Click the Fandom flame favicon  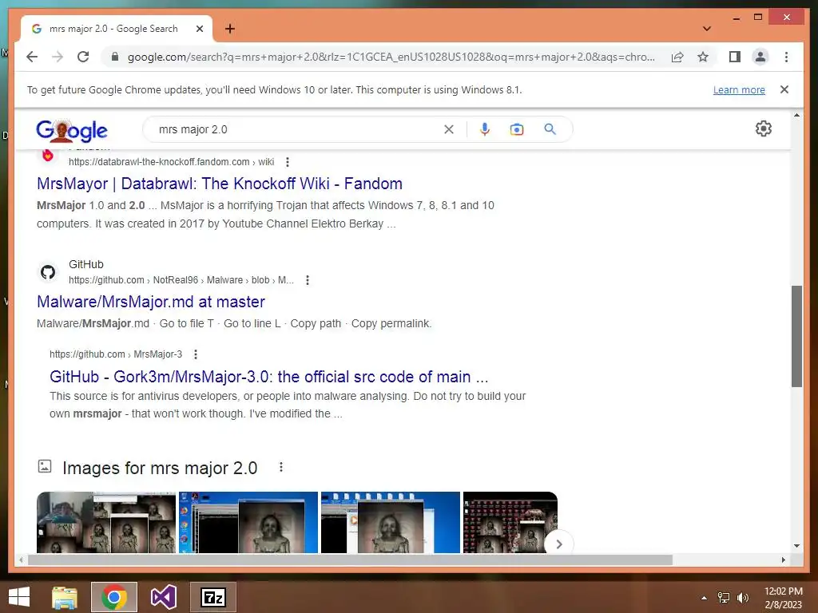point(48,155)
